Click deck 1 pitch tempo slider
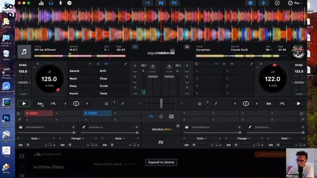Image resolution: width=317 pixels, height=178 pixels. 23,83
